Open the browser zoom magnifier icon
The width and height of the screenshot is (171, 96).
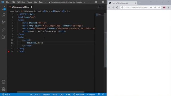(151, 7)
